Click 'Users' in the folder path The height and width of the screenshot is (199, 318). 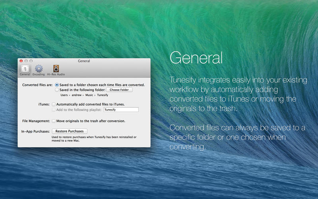[64, 95]
